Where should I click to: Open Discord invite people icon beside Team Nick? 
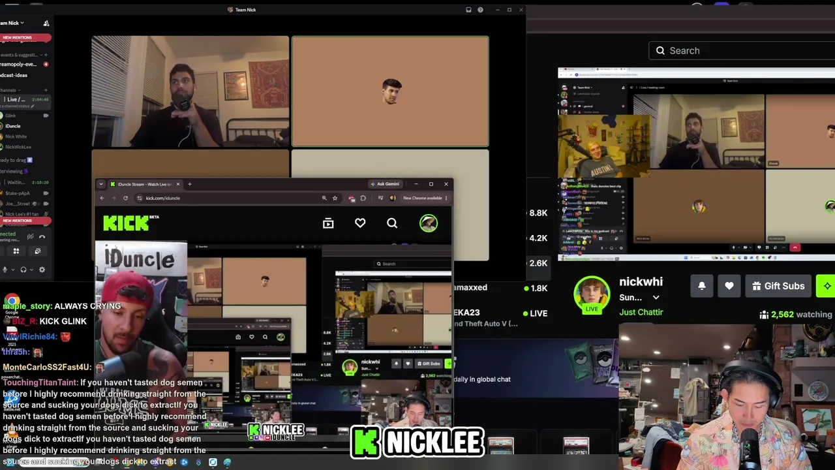pos(46,23)
